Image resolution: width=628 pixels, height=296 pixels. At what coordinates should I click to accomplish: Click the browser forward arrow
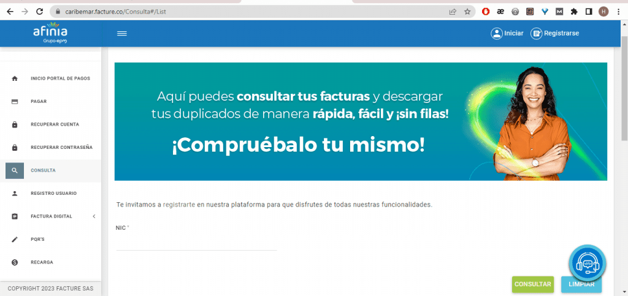25,12
